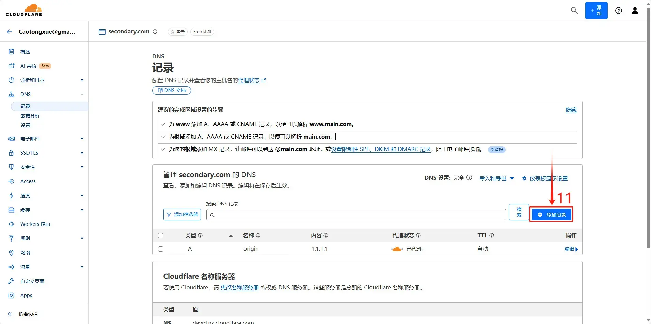This screenshot has height=324, width=651.
Task: Open the 导入和导出 dropdown
Action: (497, 178)
